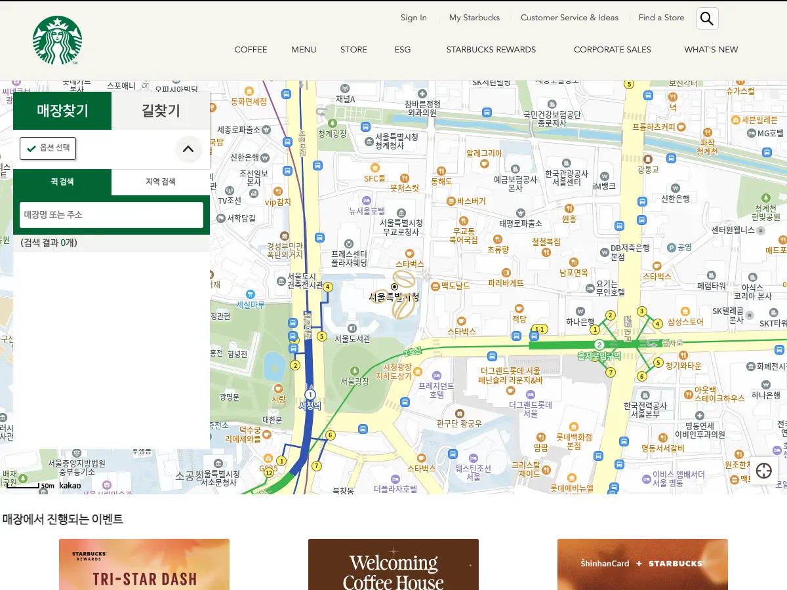Select the 지역 검색 tab
The image size is (787, 590).
pos(161,182)
